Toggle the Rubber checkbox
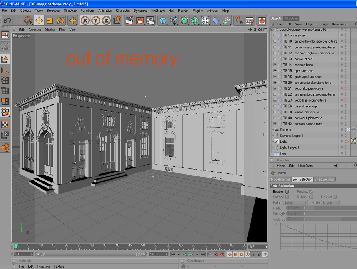Screen dimensions: 357x269 coord(311,197)
